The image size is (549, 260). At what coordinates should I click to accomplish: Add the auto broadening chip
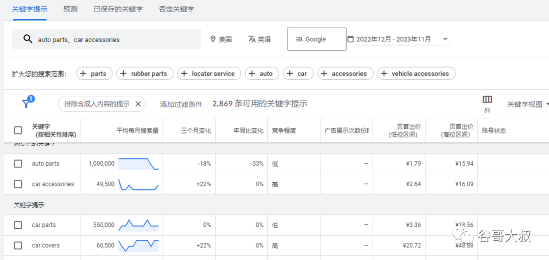pos(262,74)
